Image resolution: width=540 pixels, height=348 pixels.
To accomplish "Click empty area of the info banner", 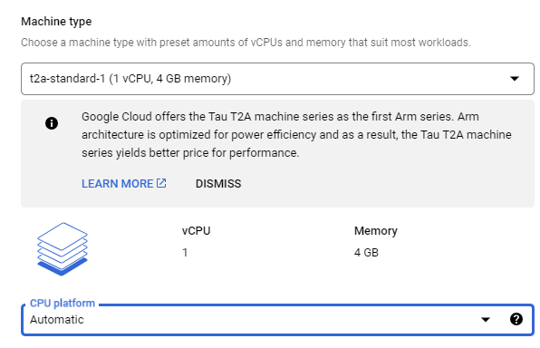I will click(x=379, y=186).
